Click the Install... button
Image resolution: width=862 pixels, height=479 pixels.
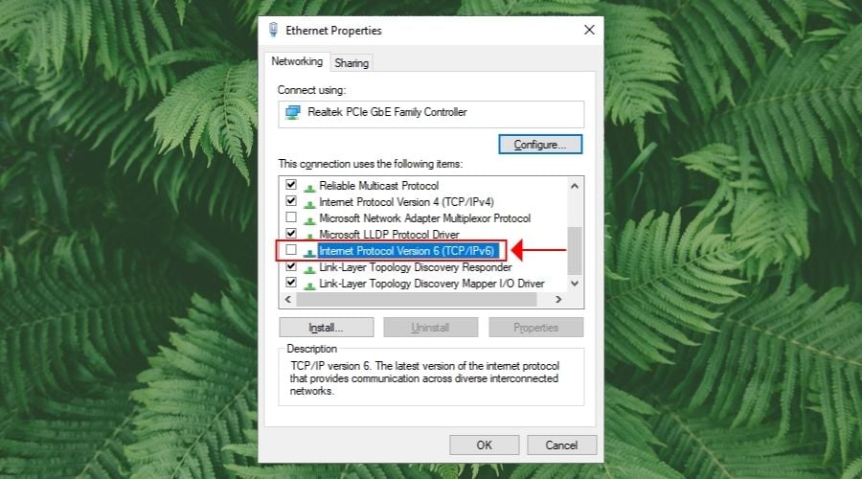coord(326,328)
